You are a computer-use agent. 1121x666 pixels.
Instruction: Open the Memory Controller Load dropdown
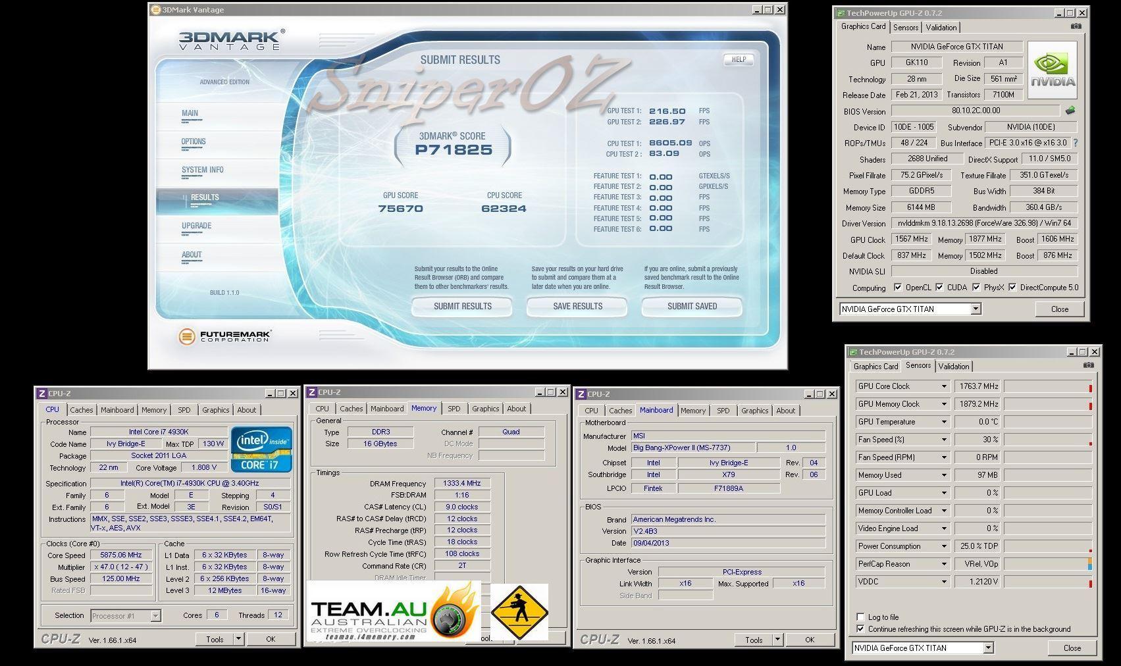click(944, 511)
